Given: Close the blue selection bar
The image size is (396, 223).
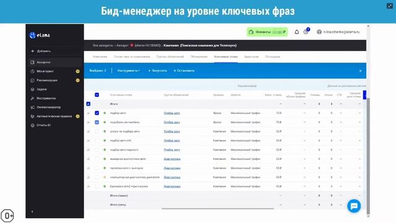Looking at the screenshot, I should point(360,71).
